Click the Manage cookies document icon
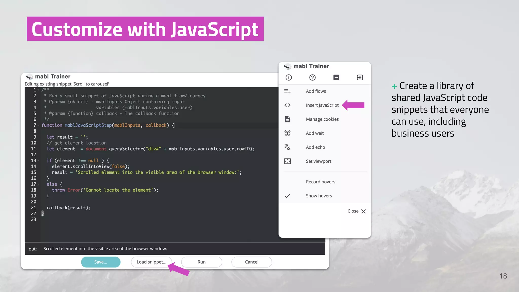 click(287, 119)
